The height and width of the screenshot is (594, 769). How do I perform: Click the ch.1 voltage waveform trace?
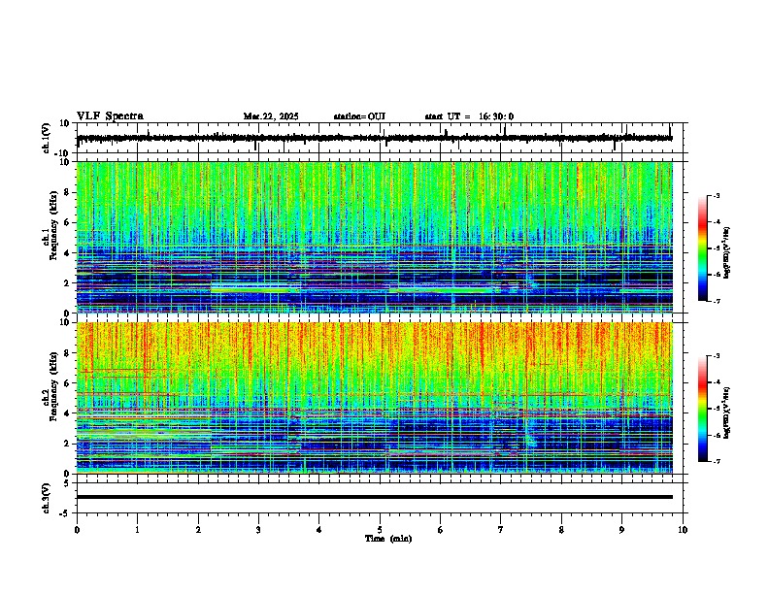click(374, 138)
